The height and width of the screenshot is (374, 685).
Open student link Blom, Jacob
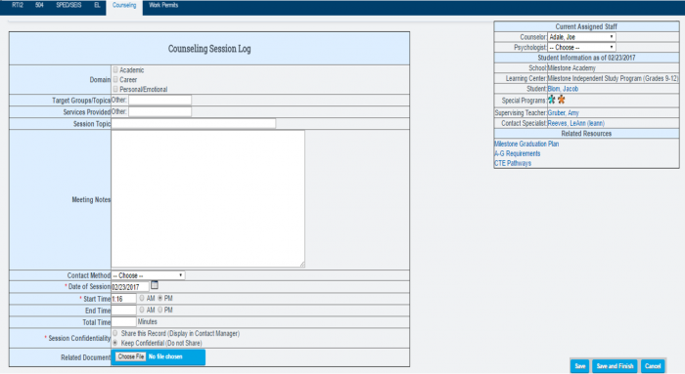coord(563,89)
